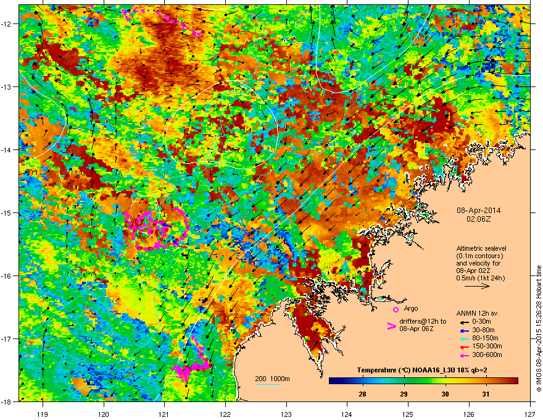Click the longitude axis label 127

point(530,414)
